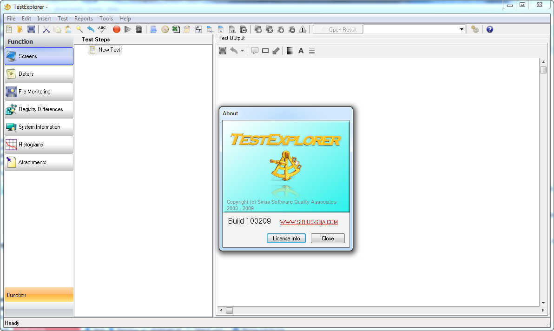Click the horizontal scrollbar left arrow
Image resolution: width=554 pixels, height=331 pixels.
click(x=221, y=310)
